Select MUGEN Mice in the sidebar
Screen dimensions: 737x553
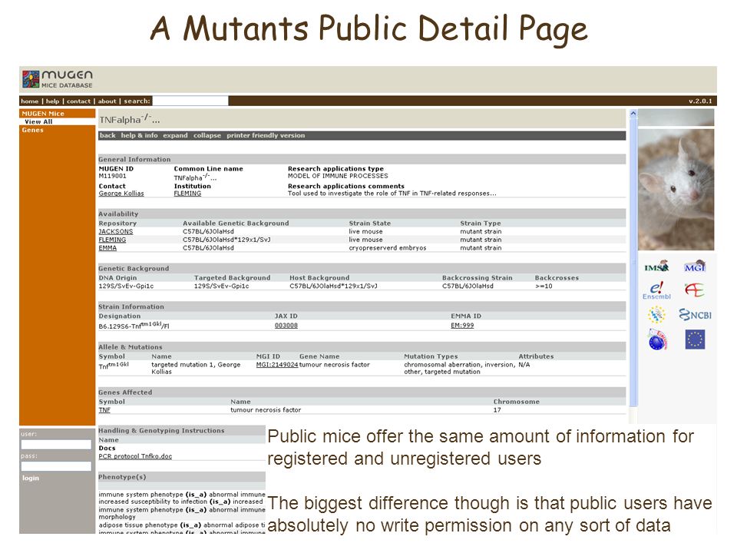(x=43, y=114)
